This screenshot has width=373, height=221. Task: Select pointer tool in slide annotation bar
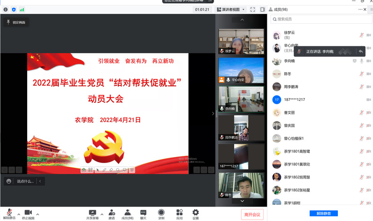pos(98,170)
